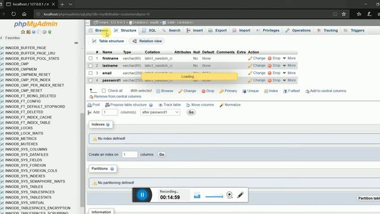Tick the lastname row checkbox

(91, 65)
